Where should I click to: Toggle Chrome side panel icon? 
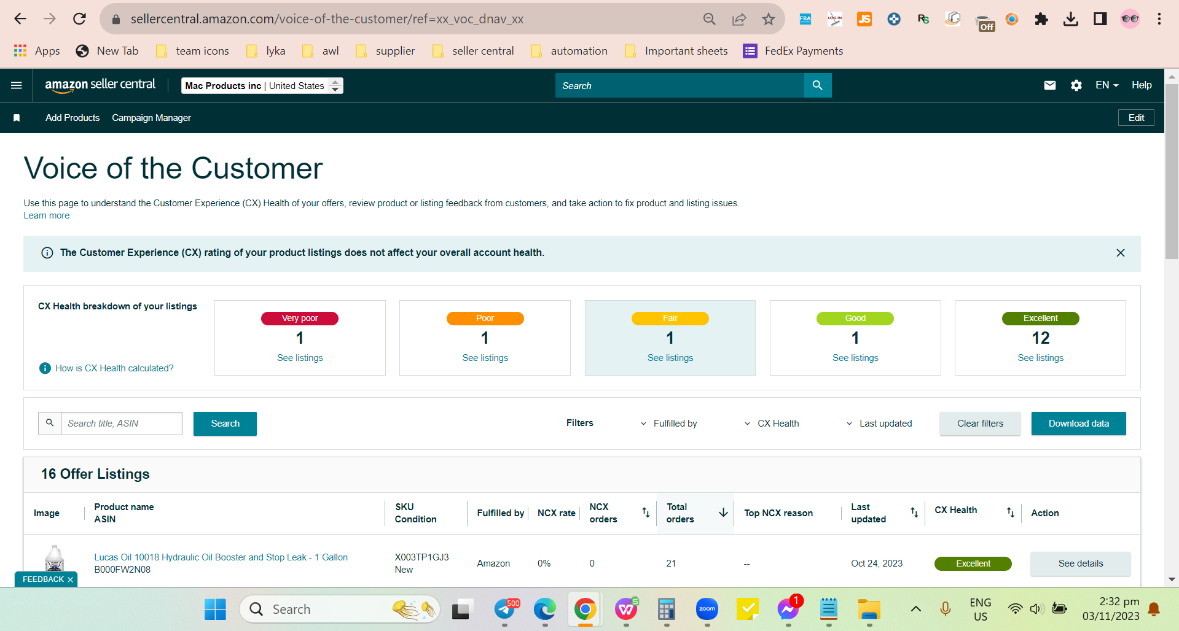[1100, 19]
